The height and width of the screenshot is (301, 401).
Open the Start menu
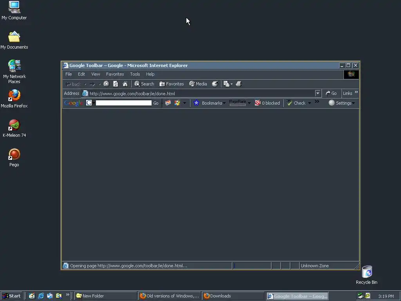coord(11,296)
